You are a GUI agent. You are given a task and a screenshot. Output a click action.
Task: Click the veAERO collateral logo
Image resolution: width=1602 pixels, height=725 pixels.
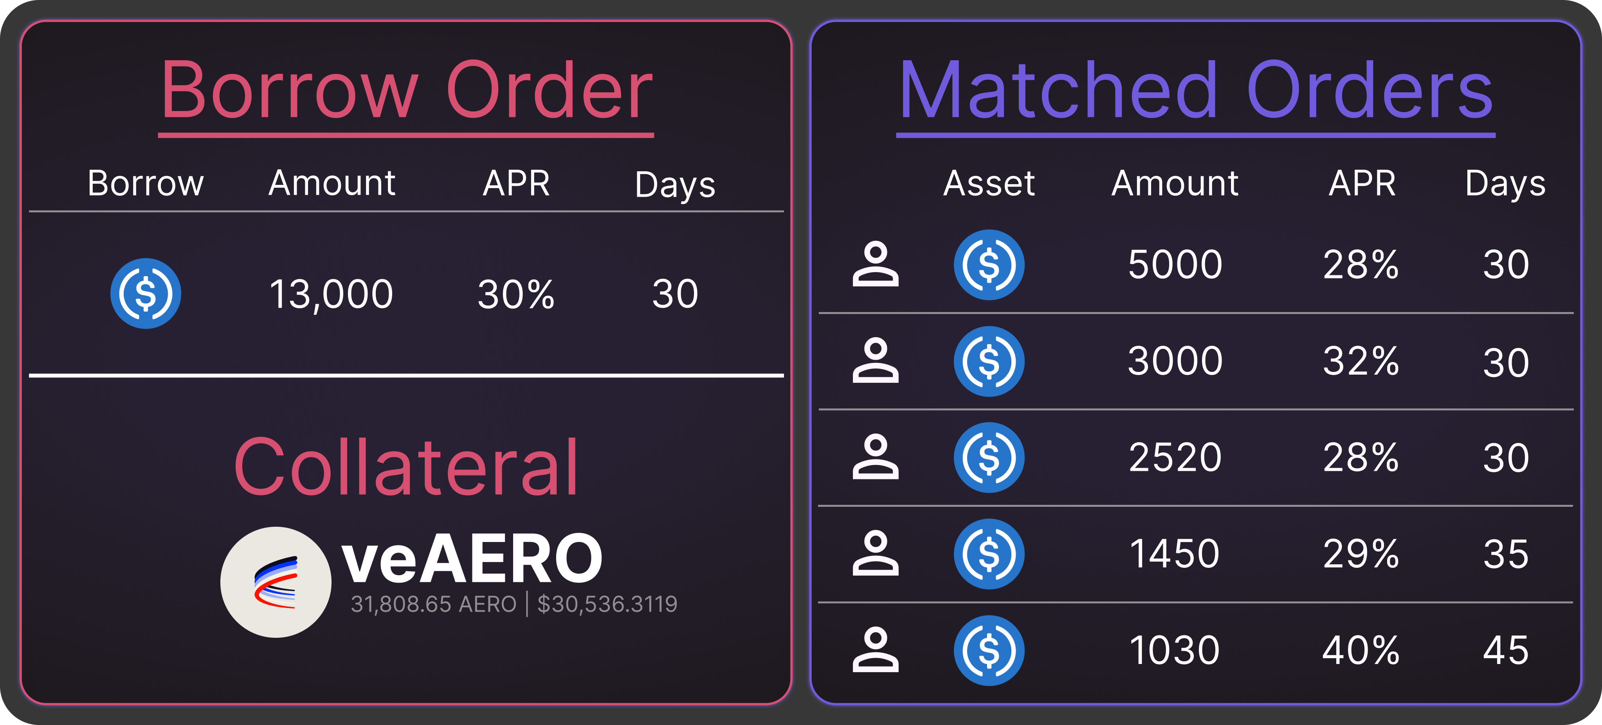(276, 582)
